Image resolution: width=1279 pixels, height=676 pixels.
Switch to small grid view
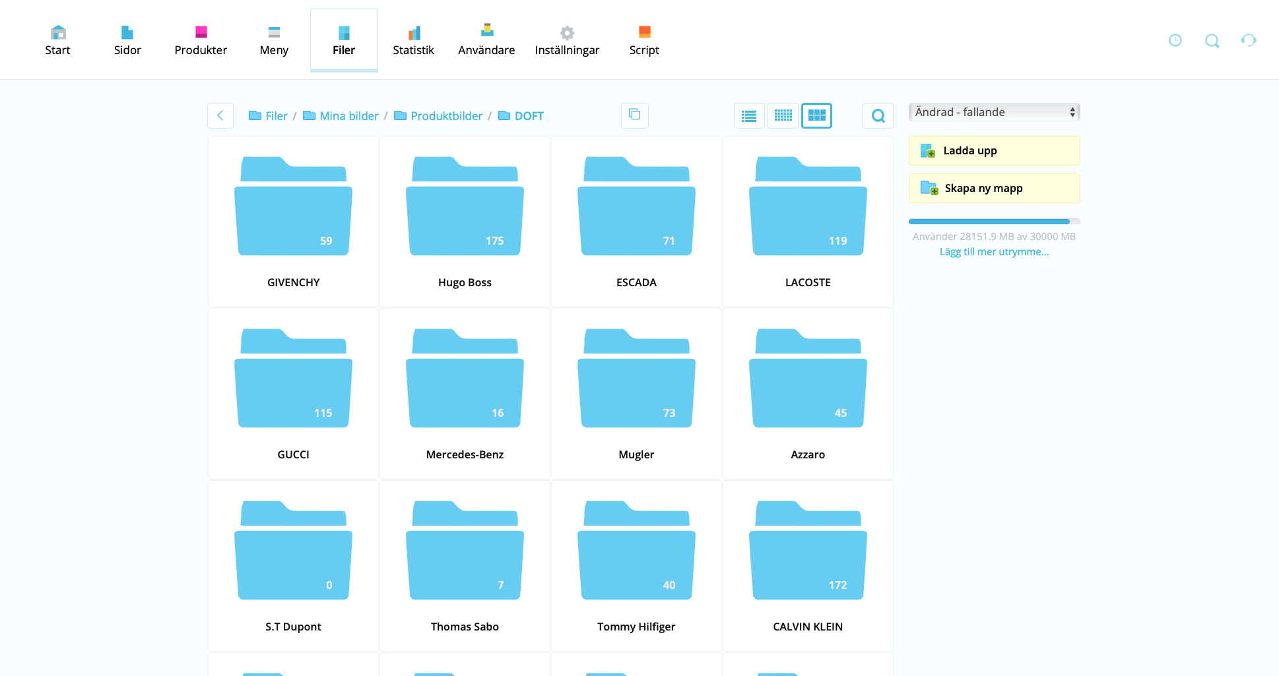click(x=783, y=115)
